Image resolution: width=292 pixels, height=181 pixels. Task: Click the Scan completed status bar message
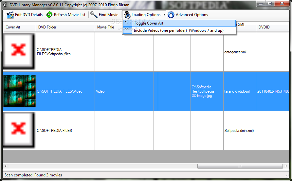33,175
